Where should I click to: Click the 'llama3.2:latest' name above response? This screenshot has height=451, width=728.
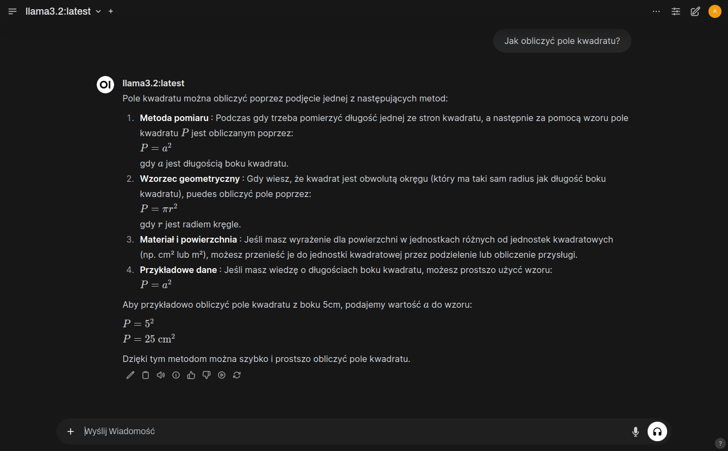(x=154, y=83)
